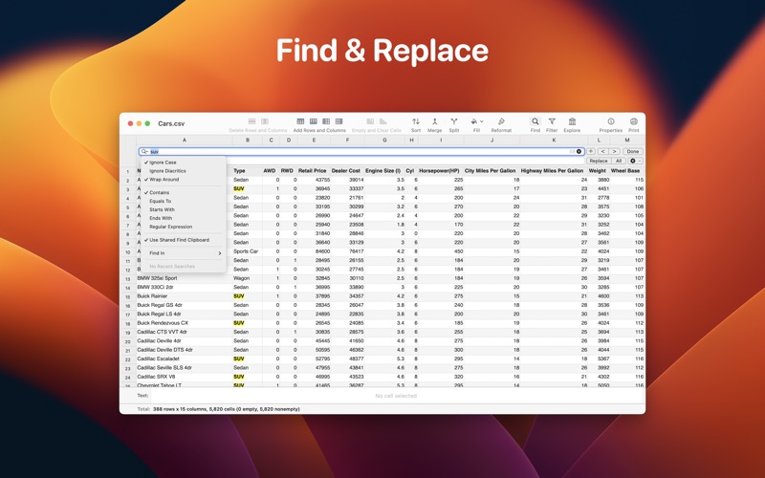The image size is (765, 478).
Task: Toggle Wrap Around option
Action: point(184,180)
